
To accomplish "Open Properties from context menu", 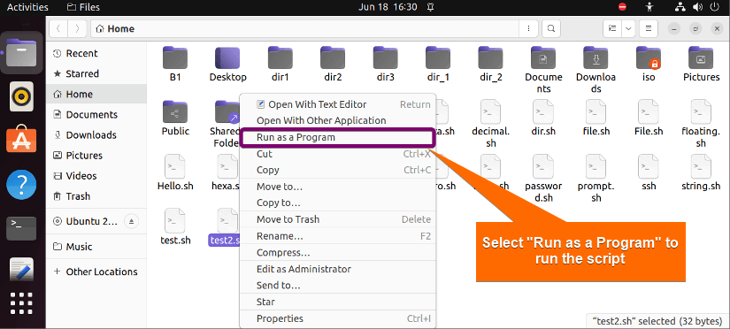I will 337,318.
